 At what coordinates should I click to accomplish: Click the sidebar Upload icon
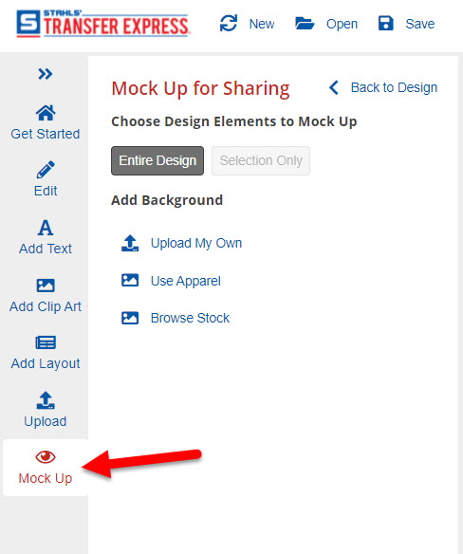click(x=46, y=400)
